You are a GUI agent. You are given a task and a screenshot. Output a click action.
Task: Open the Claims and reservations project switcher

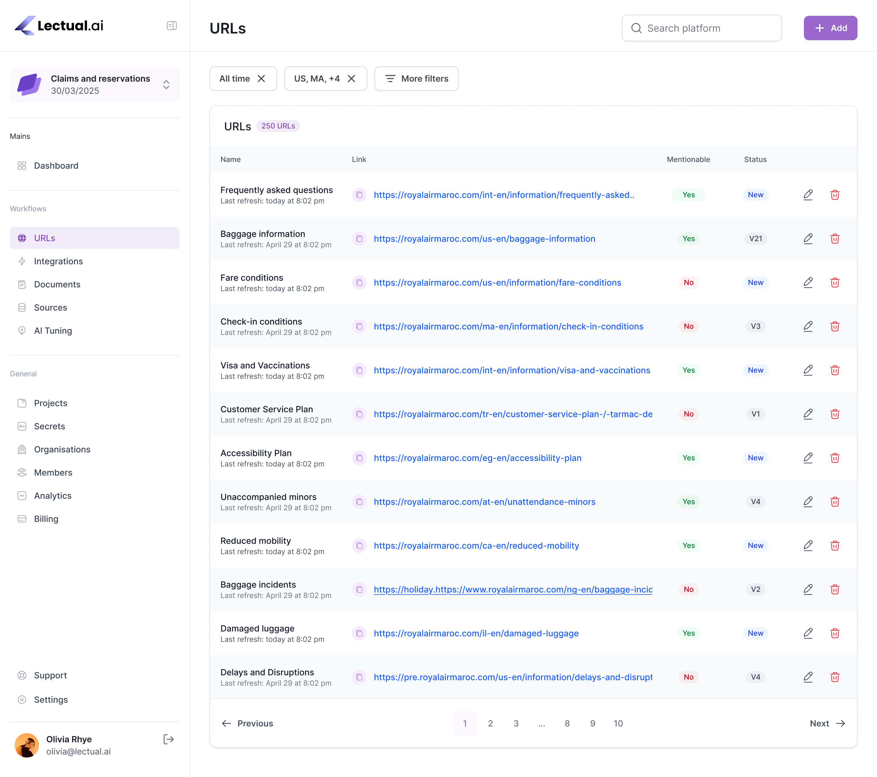94,85
